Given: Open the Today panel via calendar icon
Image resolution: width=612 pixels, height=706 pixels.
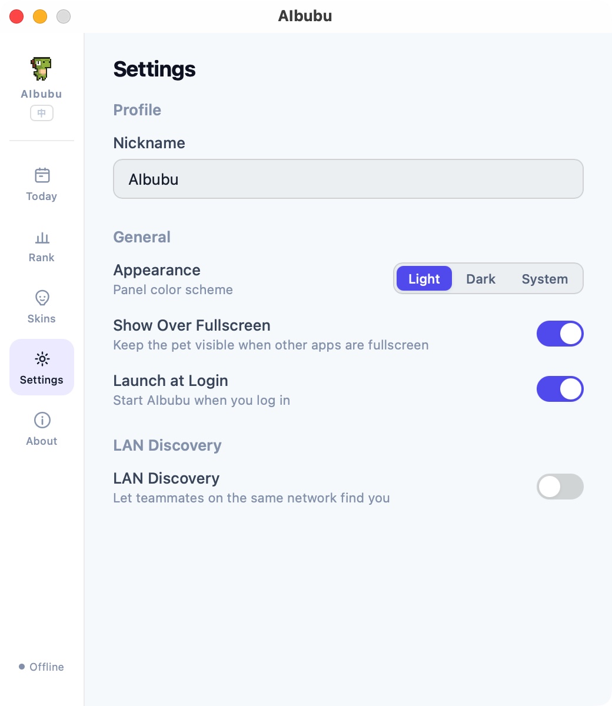Looking at the screenshot, I should pos(41,175).
